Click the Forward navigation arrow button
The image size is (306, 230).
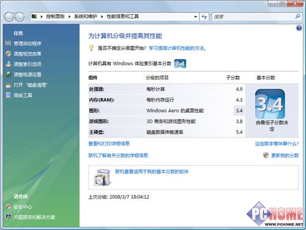pos(20,17)
